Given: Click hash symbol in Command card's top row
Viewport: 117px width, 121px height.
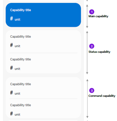Looking at the screenshot, I should (11, 92).
